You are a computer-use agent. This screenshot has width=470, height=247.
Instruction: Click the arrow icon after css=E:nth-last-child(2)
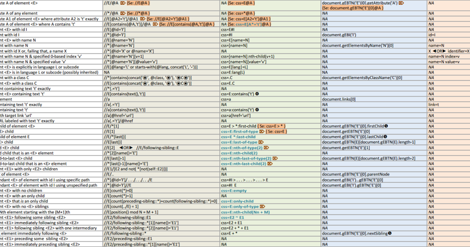point(270,163)
